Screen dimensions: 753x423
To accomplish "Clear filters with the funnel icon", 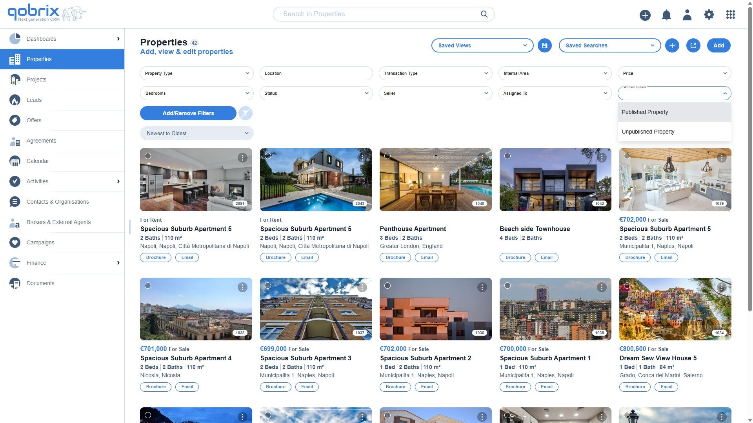I will point(246,113).
